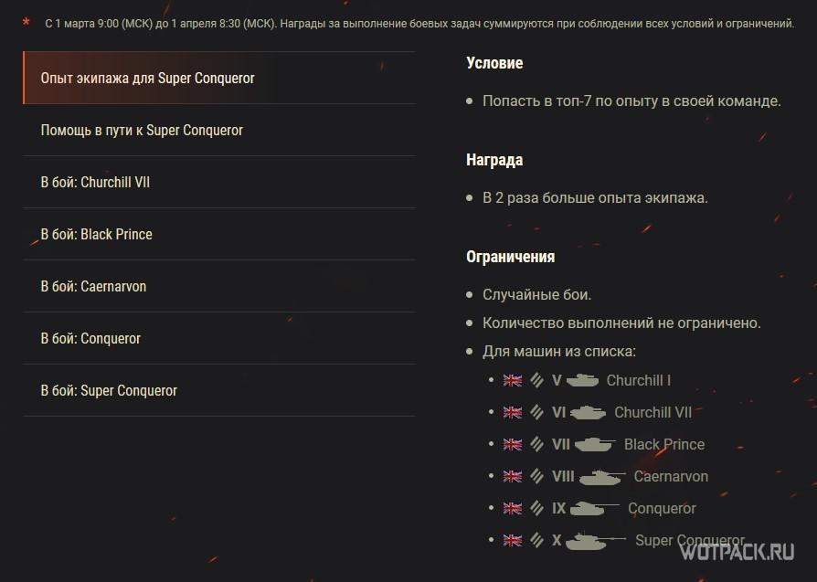817x582 pixels.
Task: Click the Conqueror tank silhouette icon
Action: pyautogui.click(x=594, y=509)
